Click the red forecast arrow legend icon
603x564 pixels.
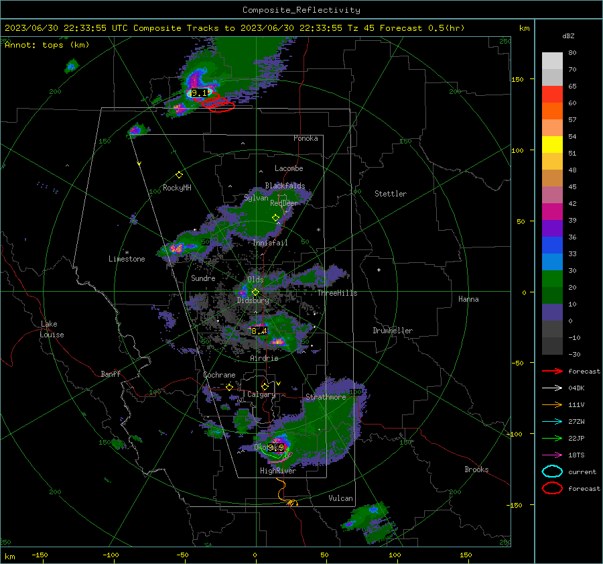pyautogui.click(x=552, y=371)
